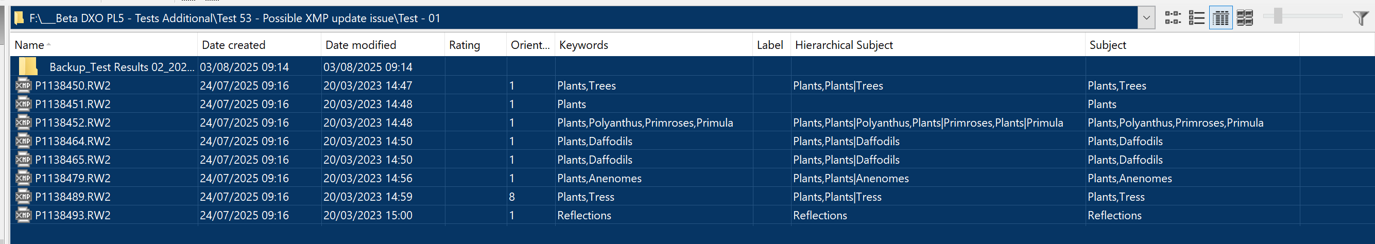Image resolution: width=1375 pixels, height=244 pixels.
Task: Open the Backup_Test Results folder icon
Action: [28, 67]
